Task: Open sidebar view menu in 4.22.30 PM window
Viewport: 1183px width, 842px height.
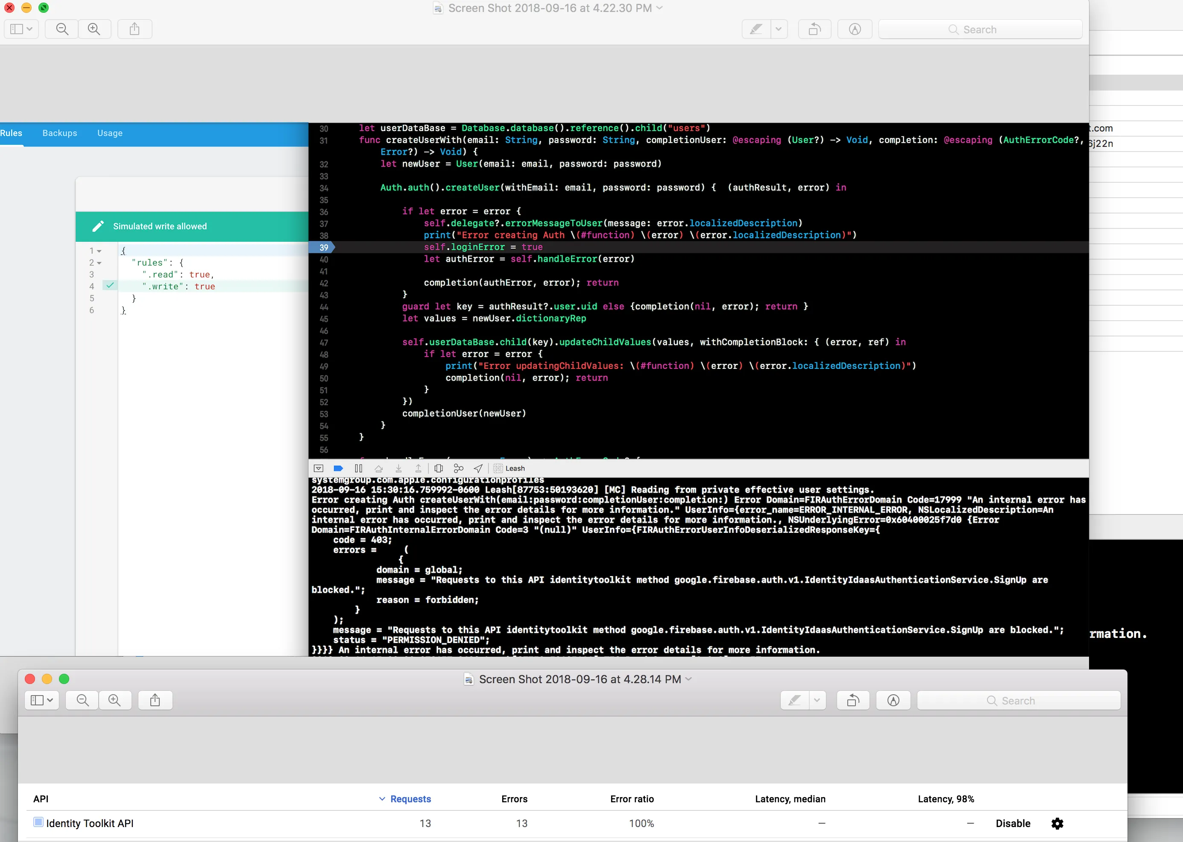Action: tap(22, 29)
